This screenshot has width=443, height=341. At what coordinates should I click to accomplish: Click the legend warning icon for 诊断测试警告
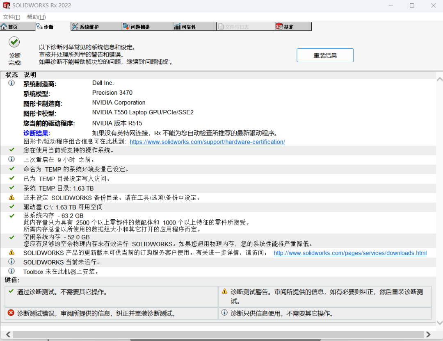click(x=225, y=291)
